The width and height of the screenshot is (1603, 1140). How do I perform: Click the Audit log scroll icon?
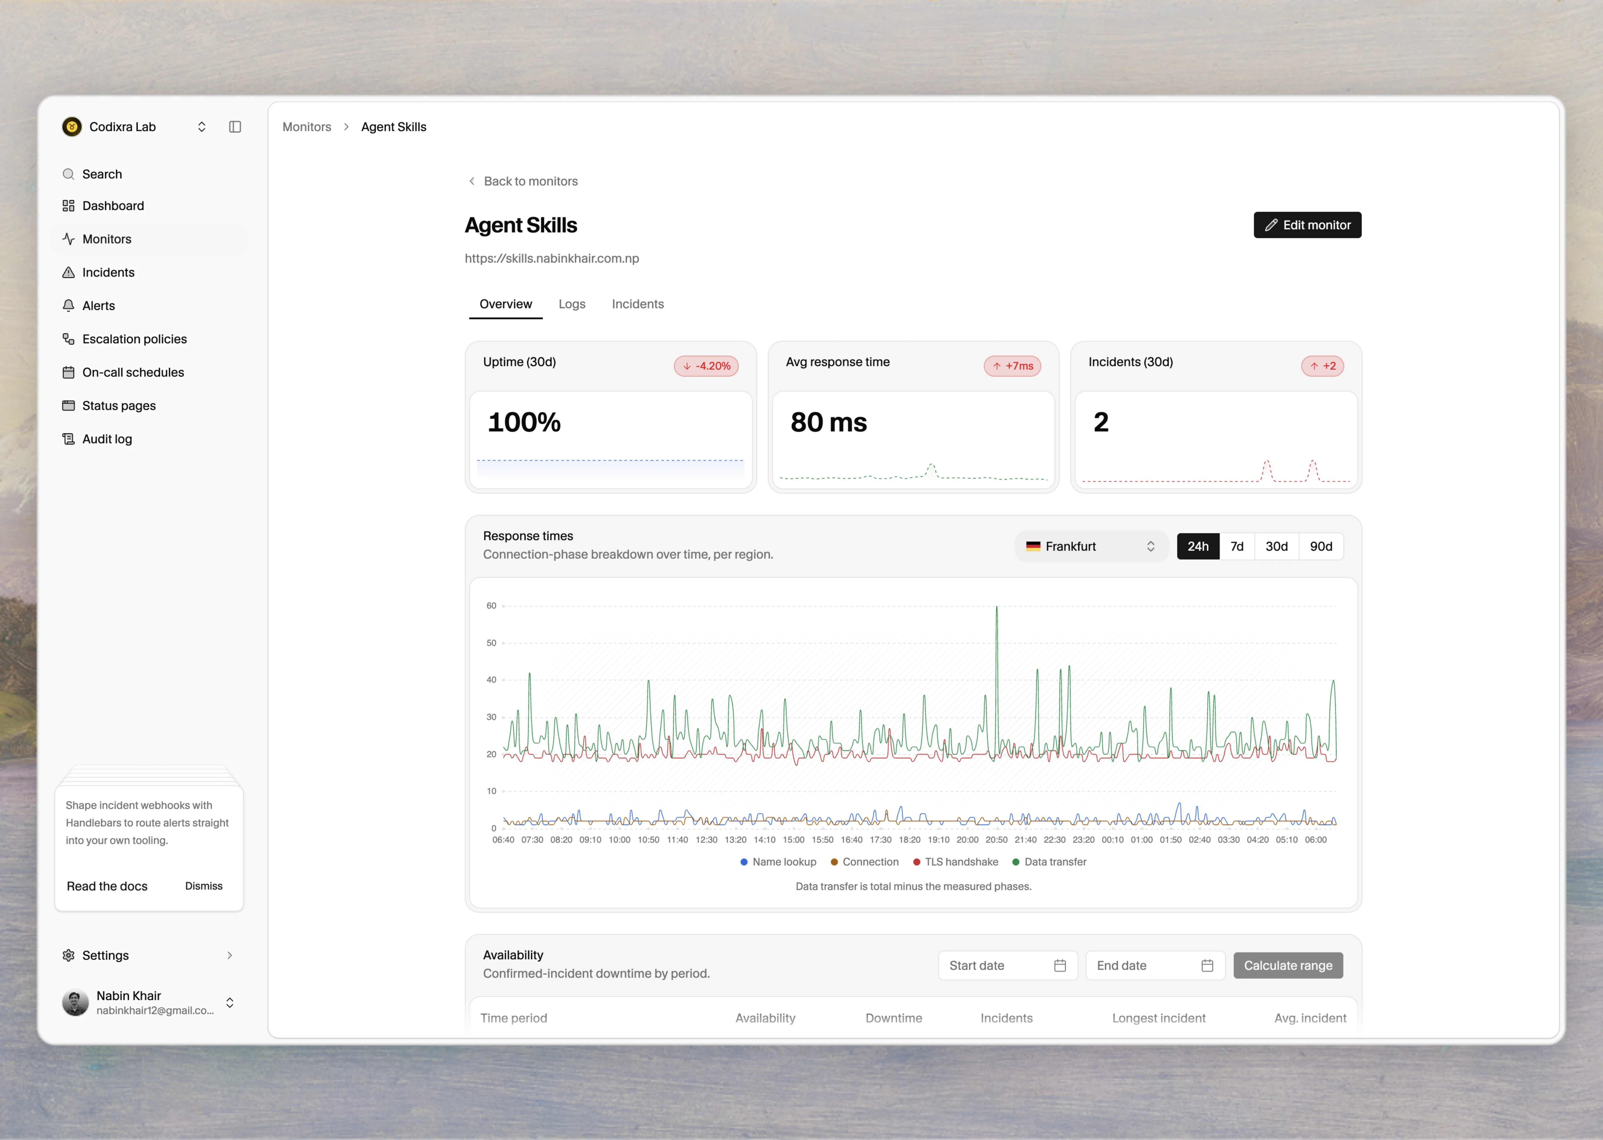(x=68, y=439)
